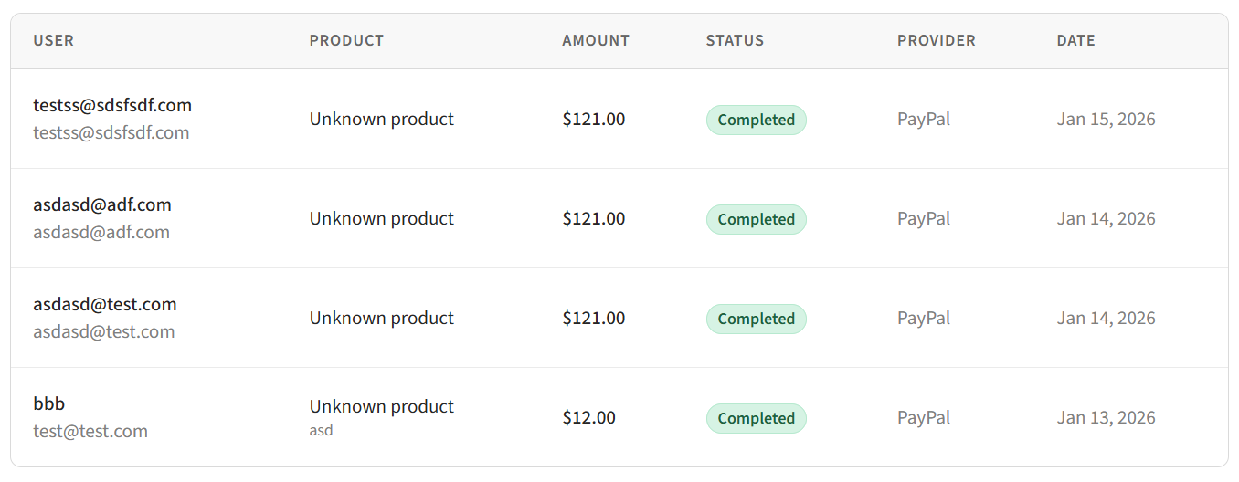1239x482 pixels.
Task: Open the bbb user entry
Action: (49, 403)
